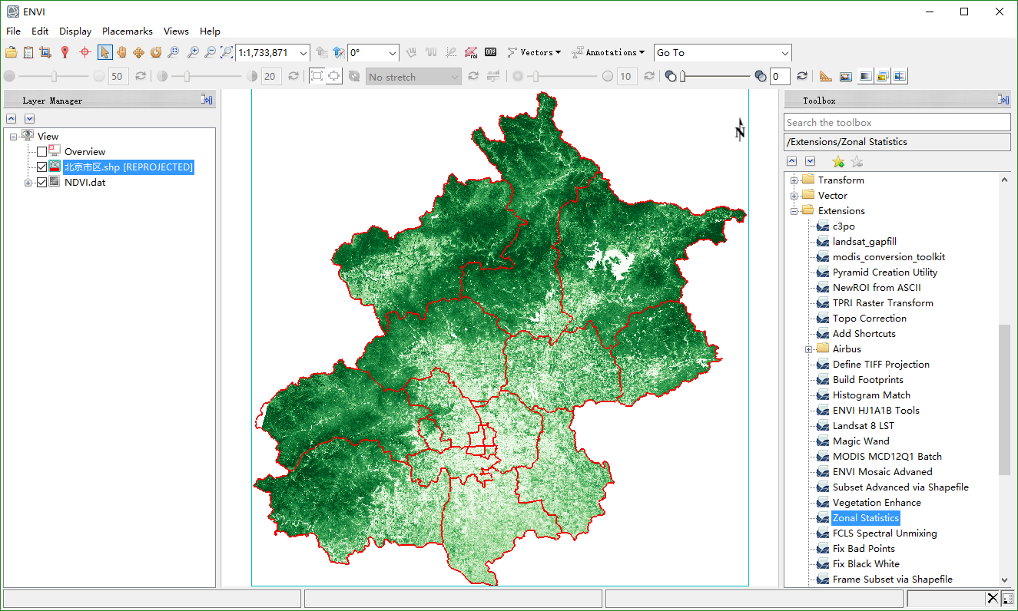Open the zoom scale 1:1,733,871 dropdown
1018x611 pixels.
(303, 53)
